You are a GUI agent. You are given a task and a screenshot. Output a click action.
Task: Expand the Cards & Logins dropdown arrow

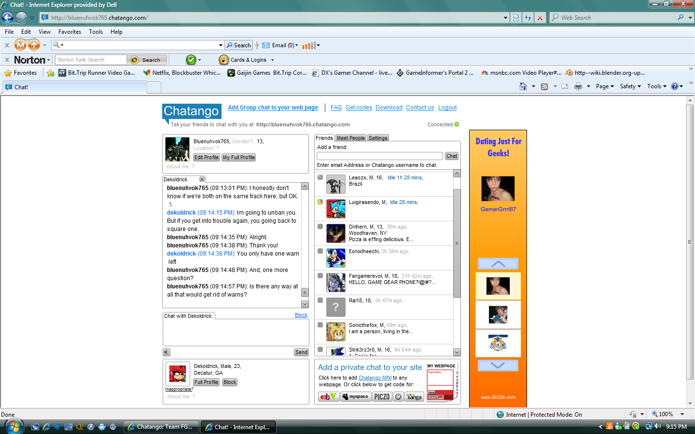(272, 60)
